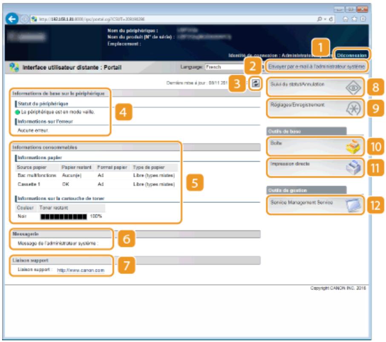Click the Toner restant column header
The image size is (386, 342).
point(54,208)
